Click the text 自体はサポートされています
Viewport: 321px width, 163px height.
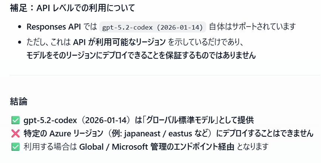(253, 27)
